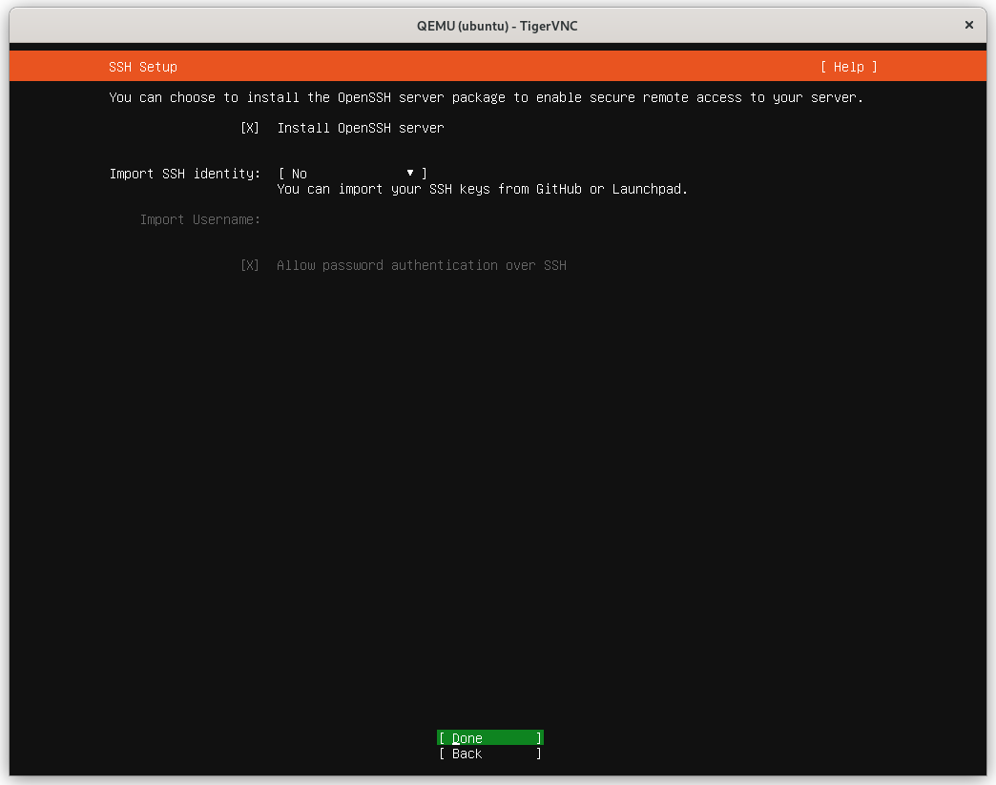Go to previous screen with Back button
996x785 pixels.
[x=489, y=754]
